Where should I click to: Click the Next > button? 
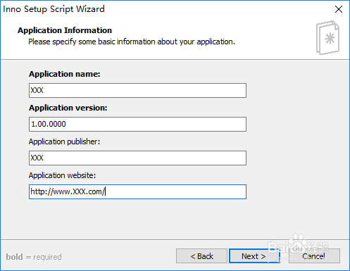254,256
